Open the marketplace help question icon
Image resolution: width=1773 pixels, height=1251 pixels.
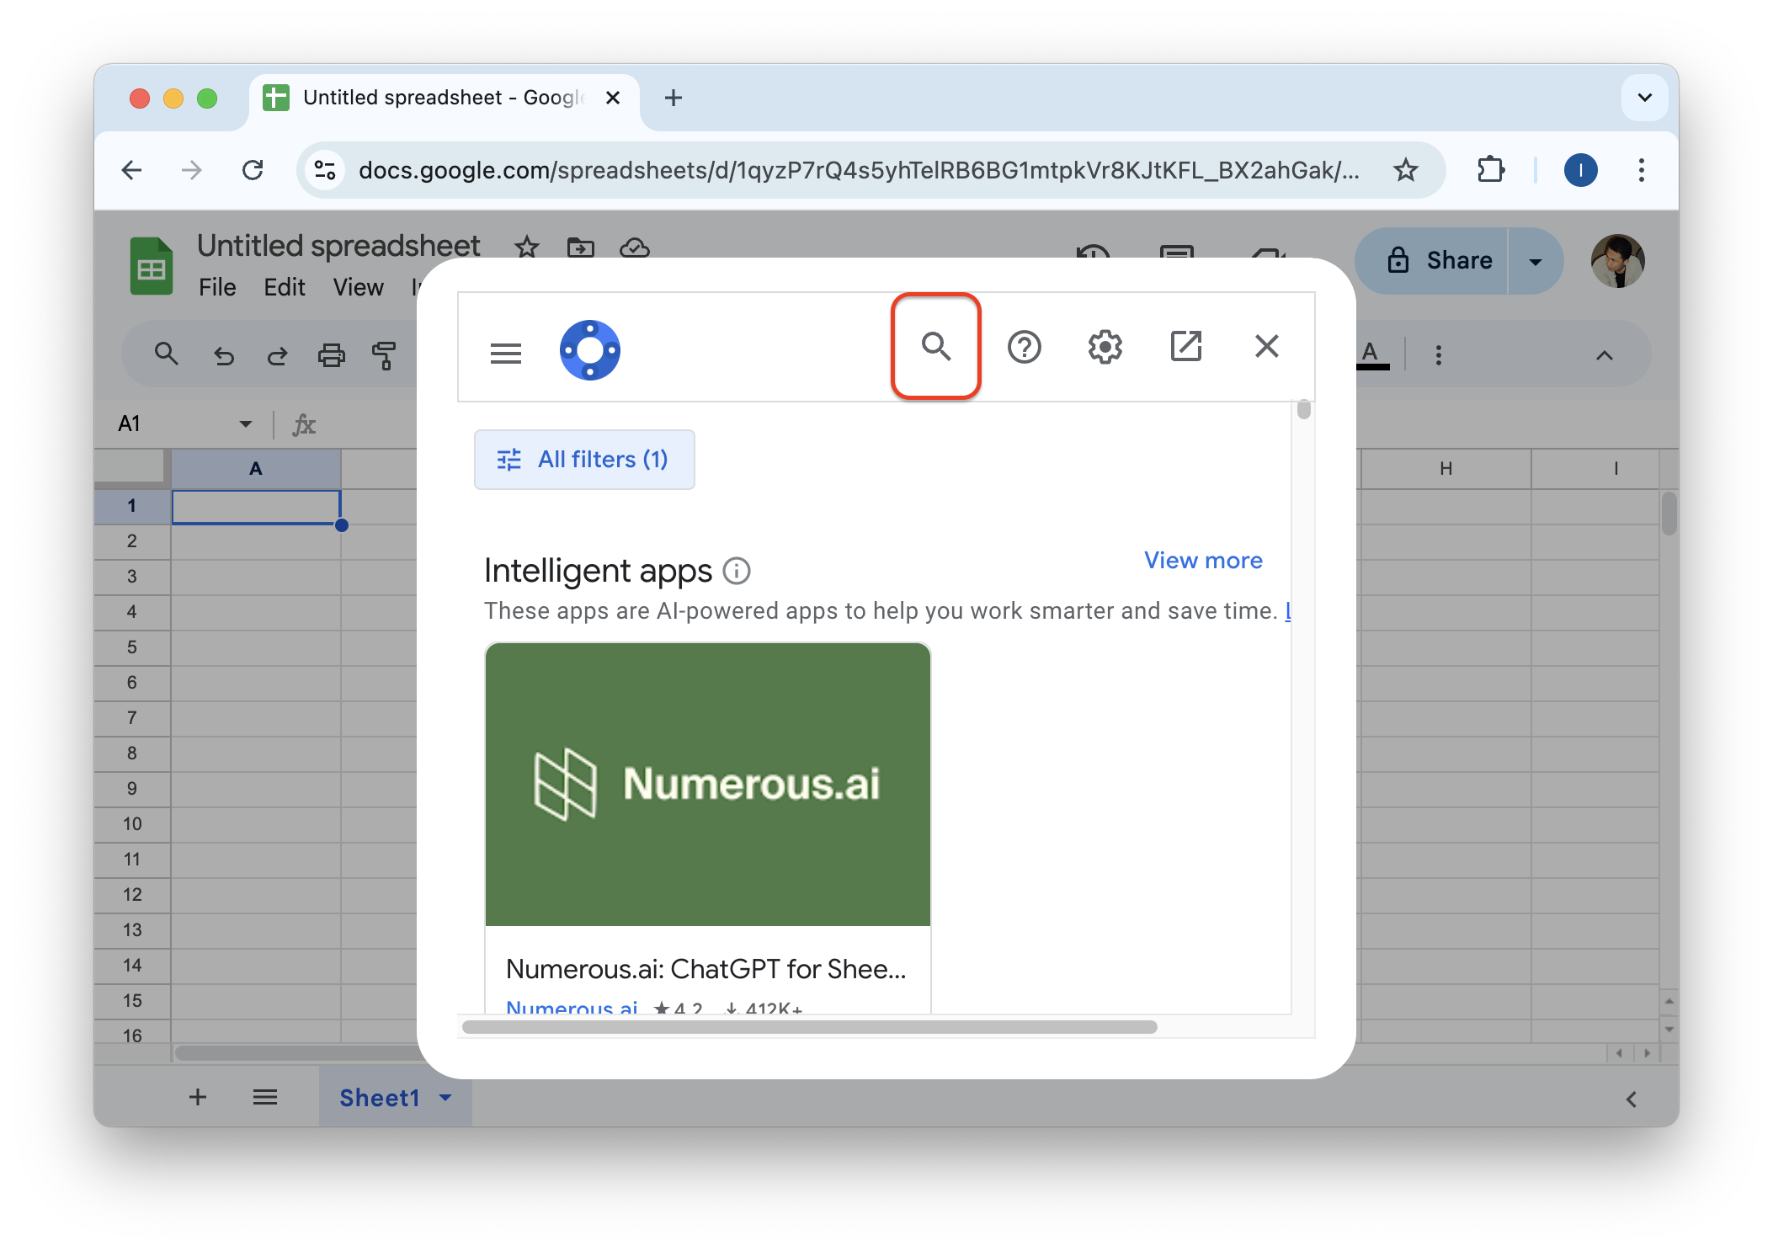click(x=1024, y=347)
